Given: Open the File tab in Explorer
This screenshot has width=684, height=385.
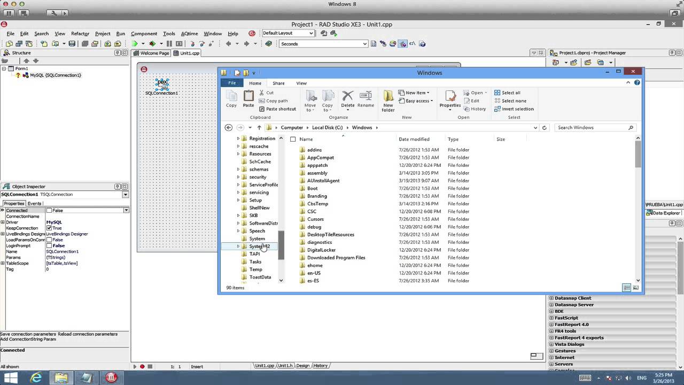Looking at the screenshot, I should click(x=232, y=83).
